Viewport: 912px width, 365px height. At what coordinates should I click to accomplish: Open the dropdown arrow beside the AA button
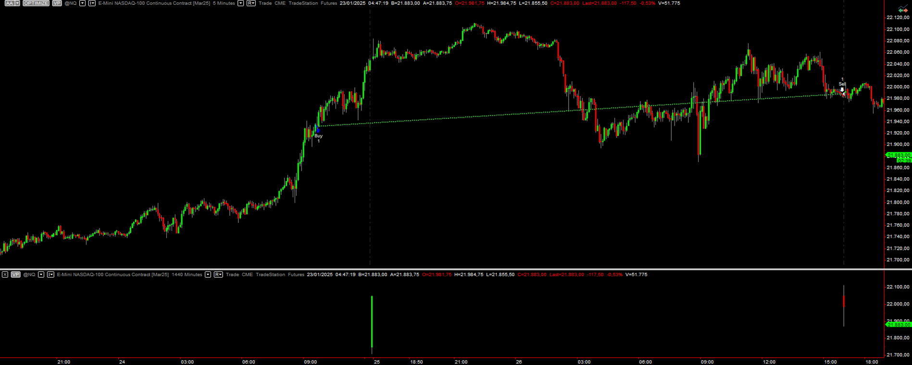pos(17,3)
